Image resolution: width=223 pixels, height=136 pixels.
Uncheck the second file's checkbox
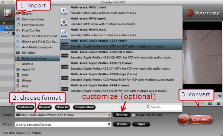[7, 33]
